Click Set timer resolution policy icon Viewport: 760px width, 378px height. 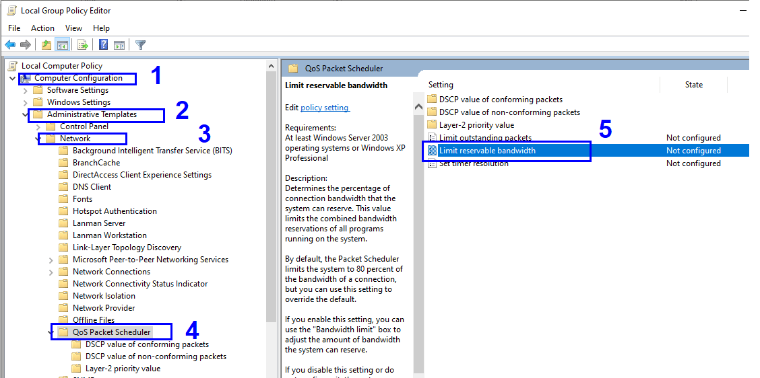pos(432,163)
